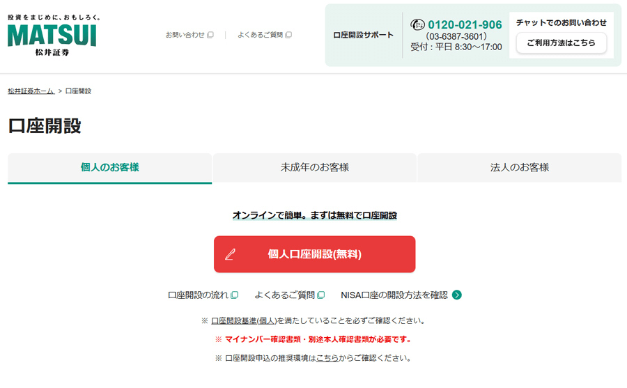The height and width of the screenshot is (388, 627).
Task: Click the external-link icon after お問い合わせ
Action: click(210, 35)
